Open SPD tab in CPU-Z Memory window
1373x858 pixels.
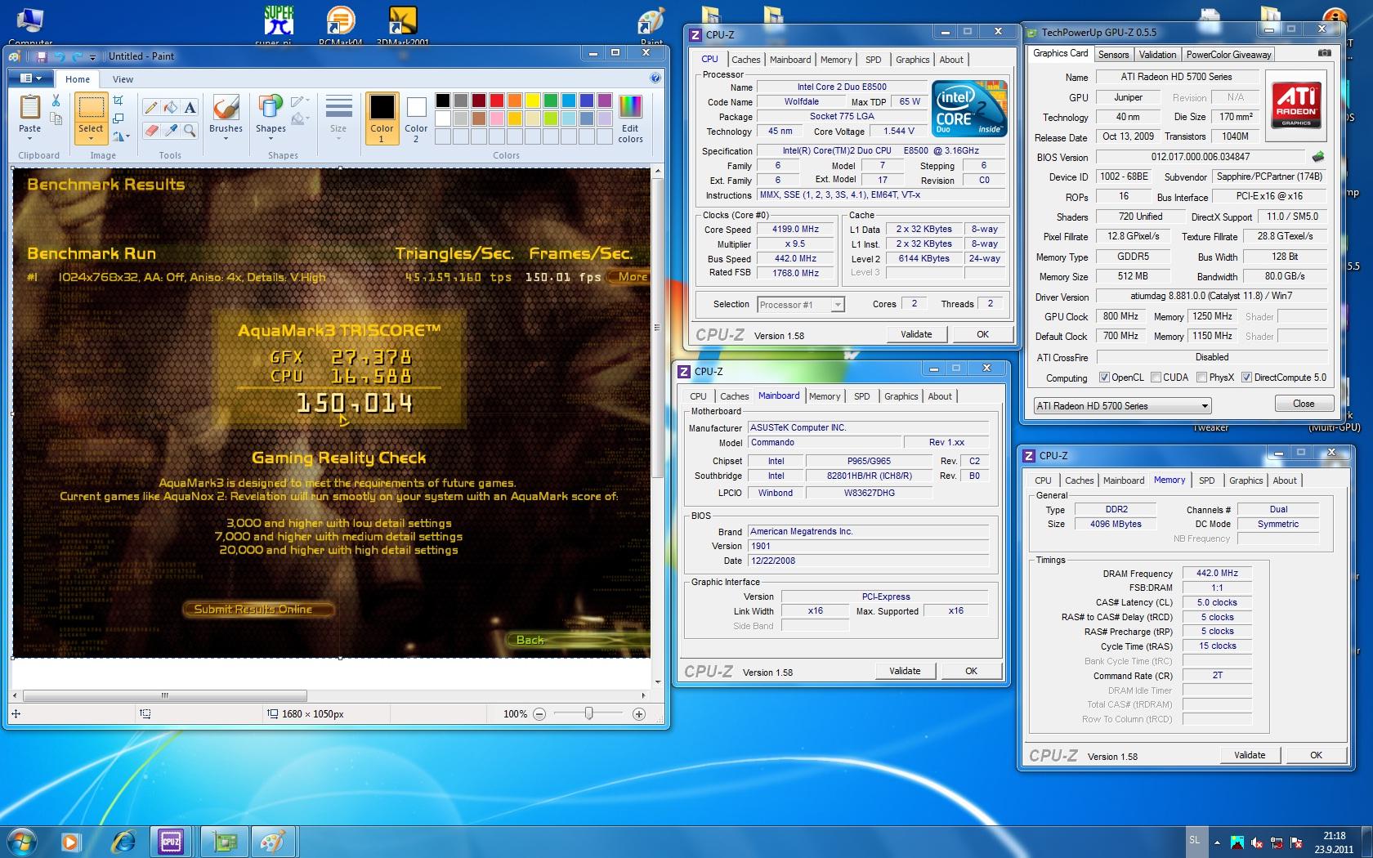click(x=1206, y=480)
